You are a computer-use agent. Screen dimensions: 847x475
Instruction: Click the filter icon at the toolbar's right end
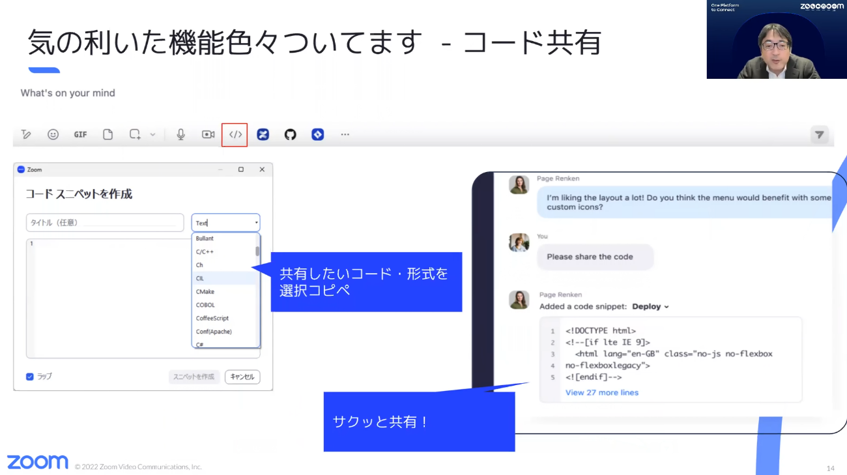point(820,135)
